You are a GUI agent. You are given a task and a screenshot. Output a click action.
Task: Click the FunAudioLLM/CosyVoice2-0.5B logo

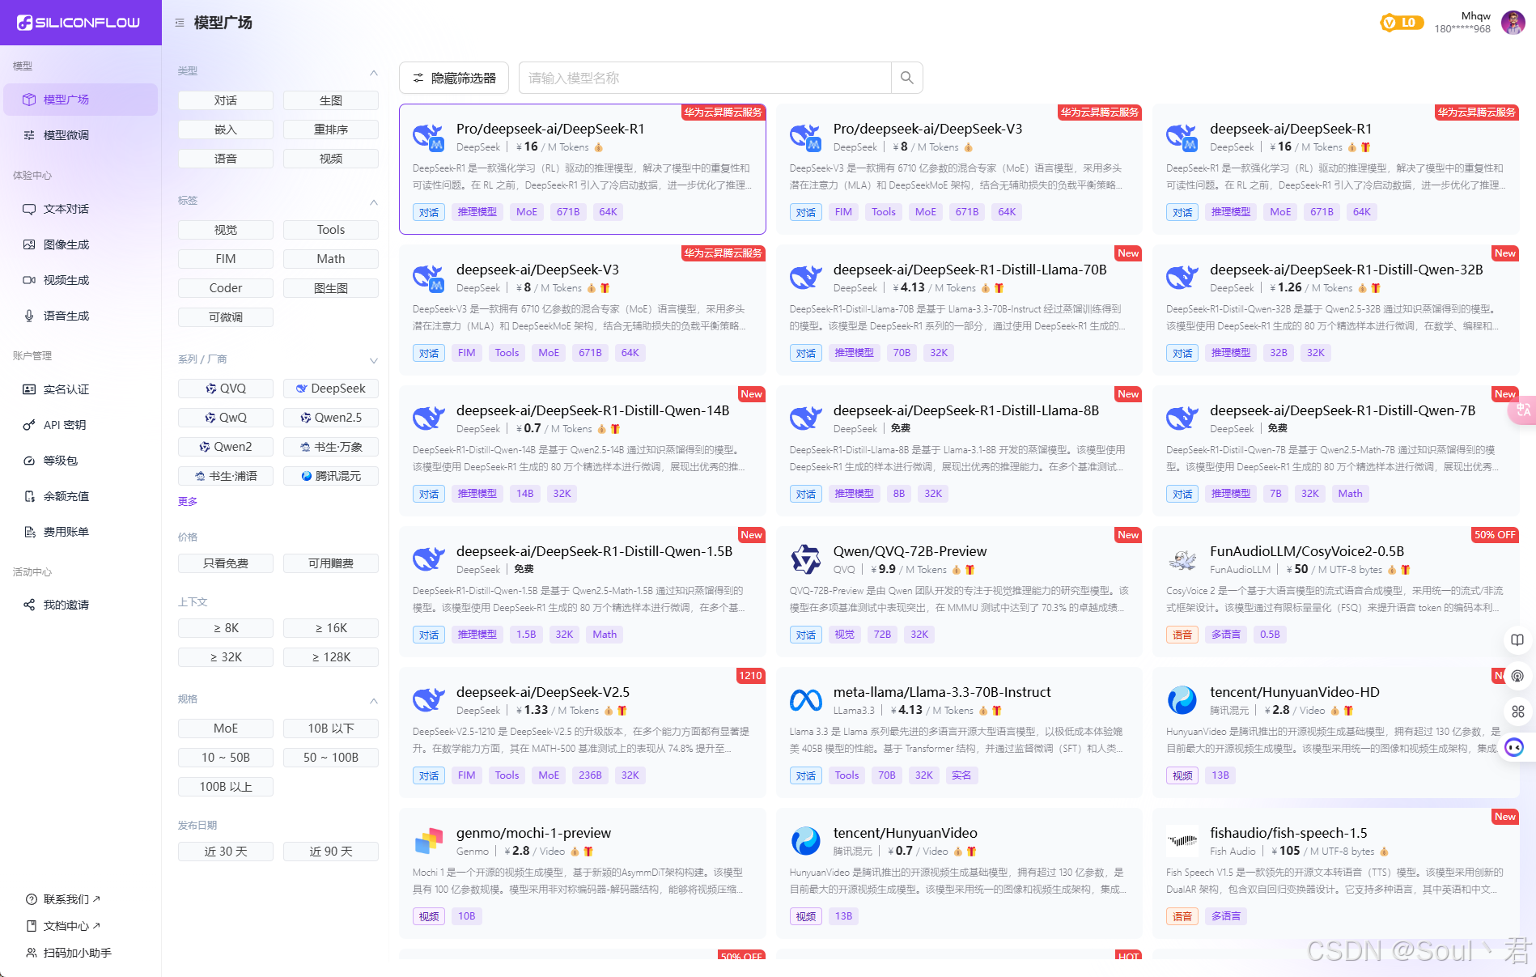point(1182,559)
